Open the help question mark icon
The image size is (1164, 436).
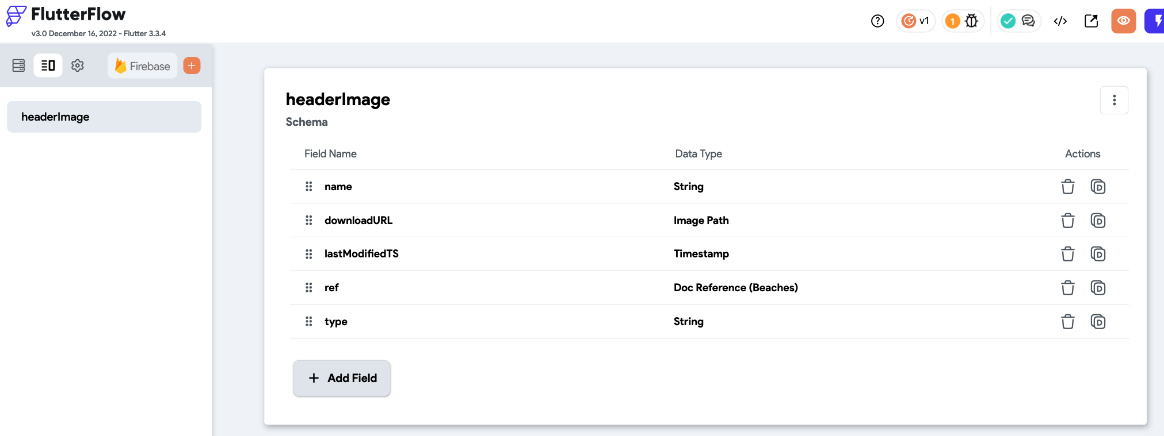[x=877, y=21]
